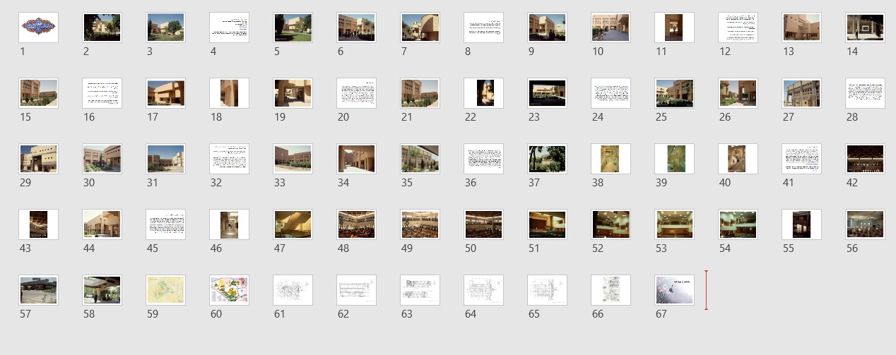Select final slide 67 thumbnail
896x355 pixels.
coord(674,290)
